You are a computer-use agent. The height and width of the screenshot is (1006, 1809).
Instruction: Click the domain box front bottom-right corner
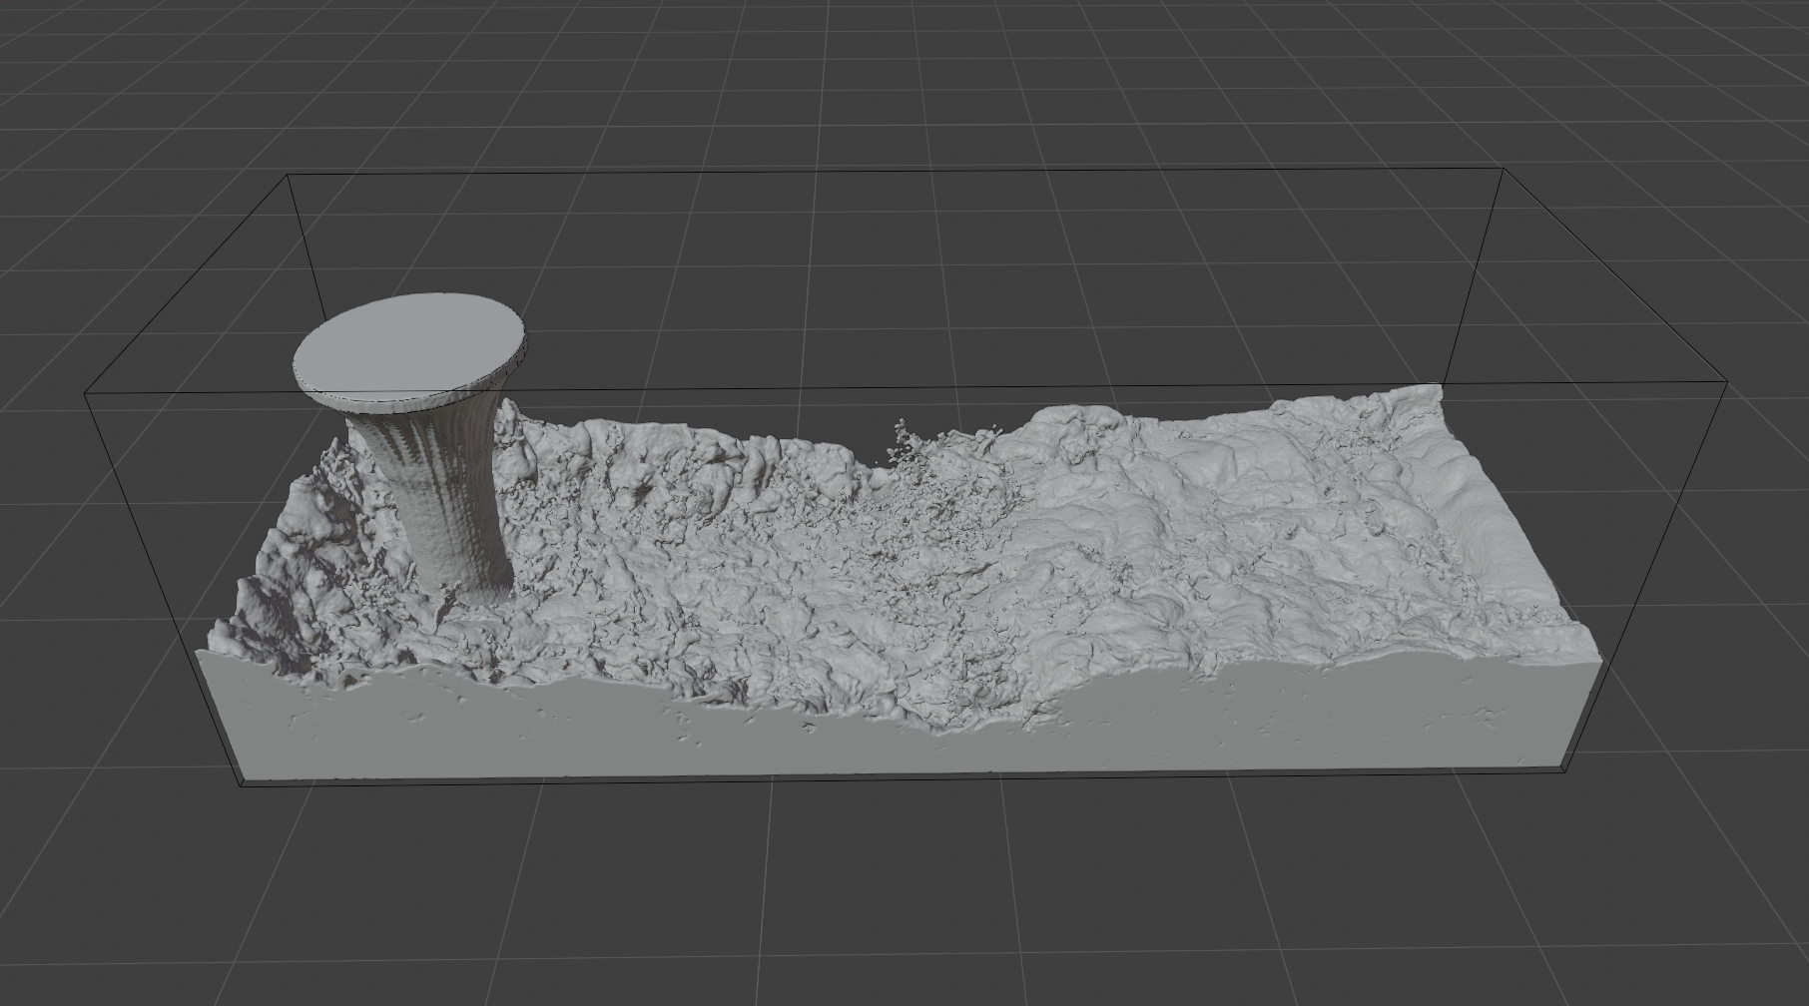(1564, 770)
